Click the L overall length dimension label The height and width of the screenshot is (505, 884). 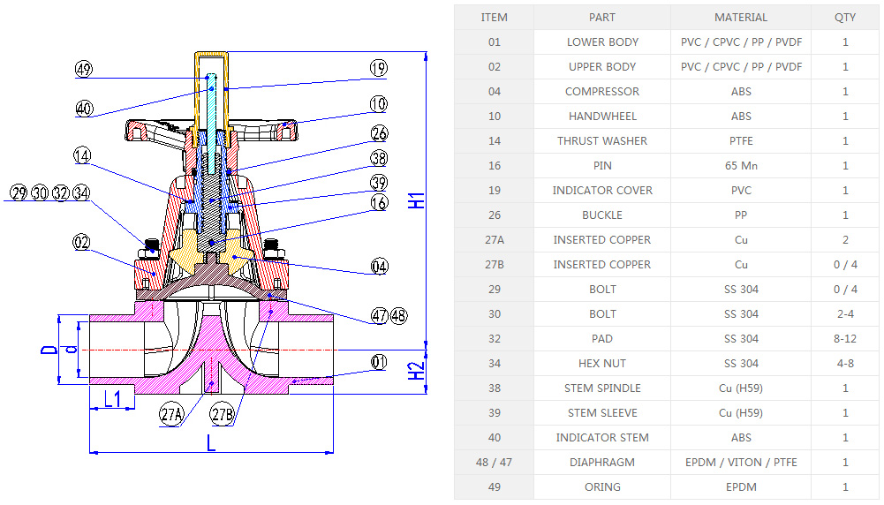(211, 442)
